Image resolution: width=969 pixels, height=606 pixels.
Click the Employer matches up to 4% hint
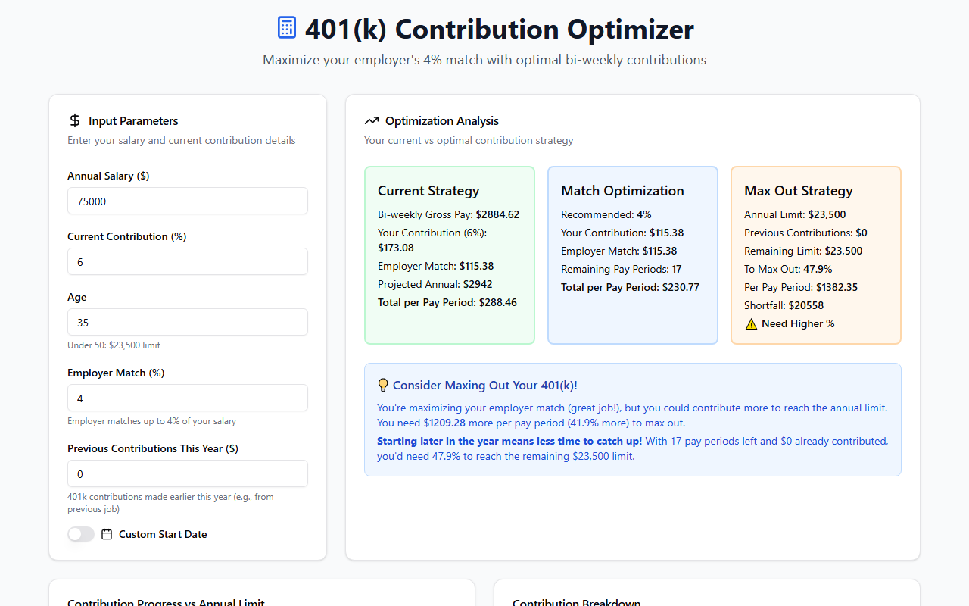(151, 421)
